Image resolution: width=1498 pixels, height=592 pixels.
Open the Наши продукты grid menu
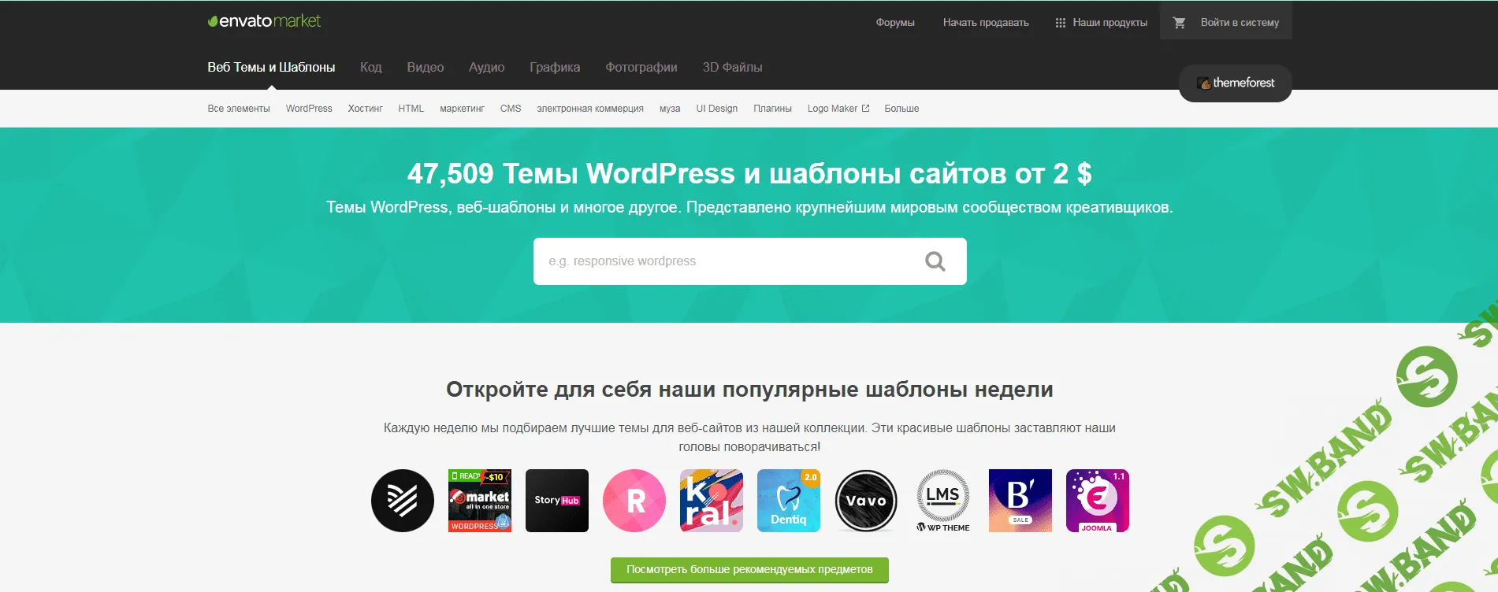1102,23
